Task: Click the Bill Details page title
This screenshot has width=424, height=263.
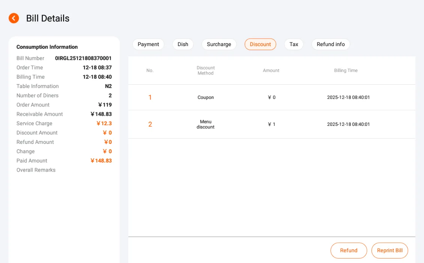Action: coord(48,18)
